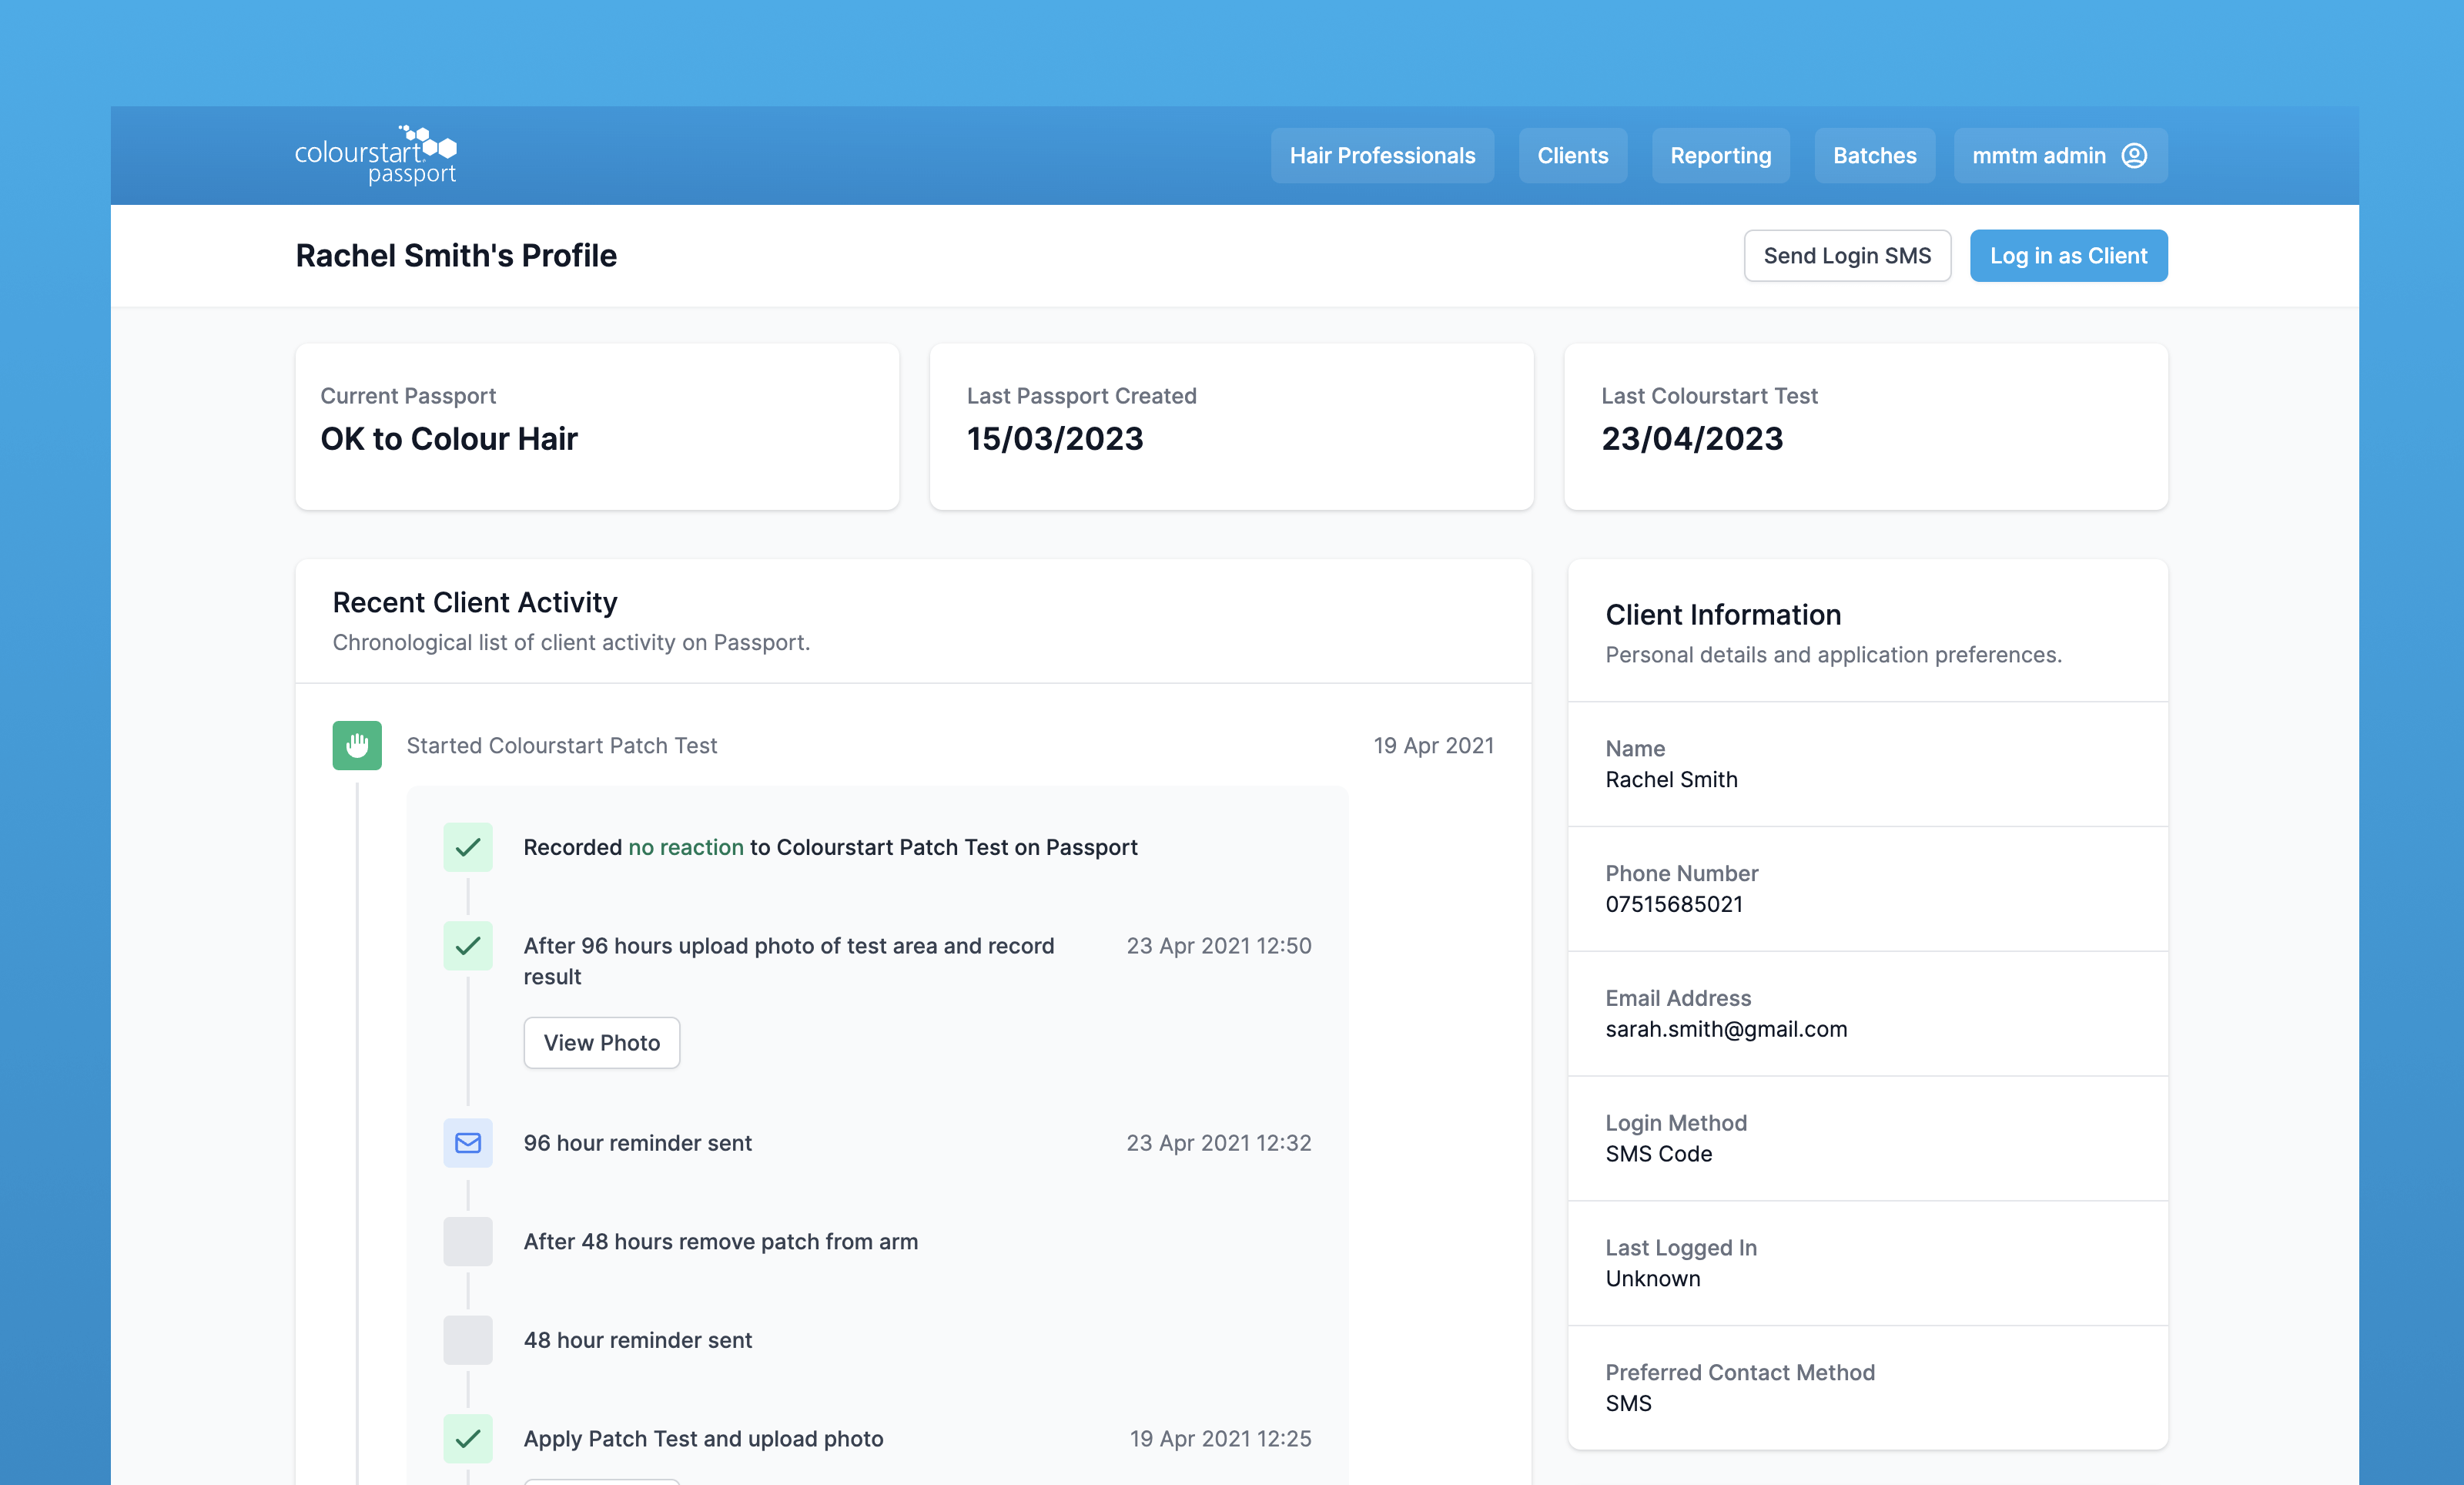Click the no reaction link in the activity entry
Image resolution: width=2464 pixels, height=1485 pixels.
[685, 847]
